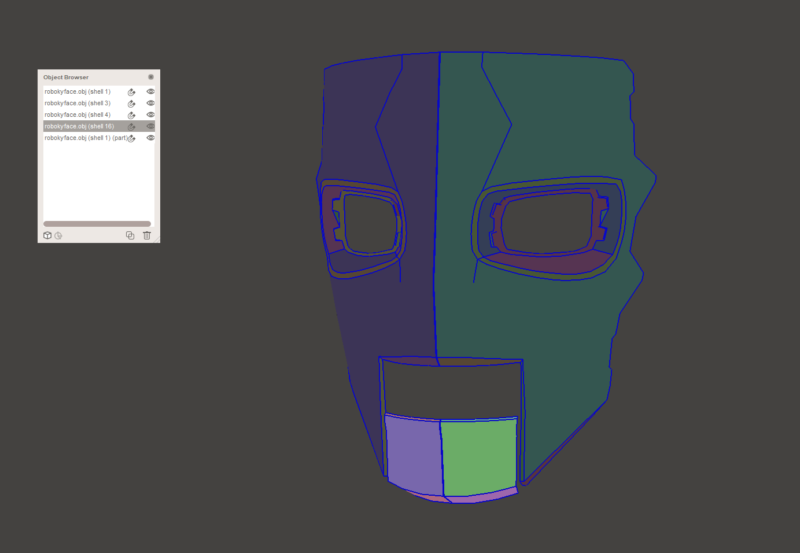Click the magnet icon on the shell 1 (part) row
The height and width of the screenshot is (553, 800).
pyautogui.click(x=131, y=138)
